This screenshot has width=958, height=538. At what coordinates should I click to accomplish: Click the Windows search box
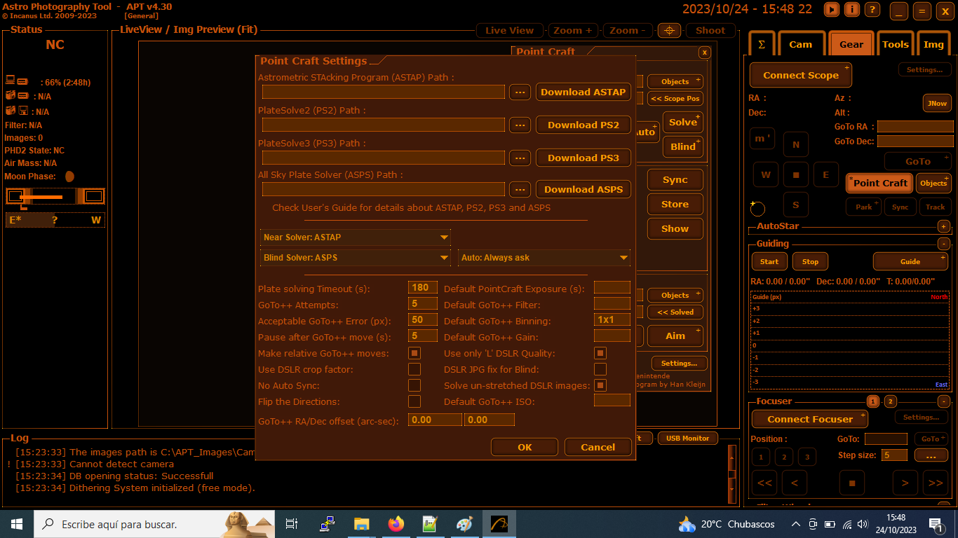tap(154, 524)
